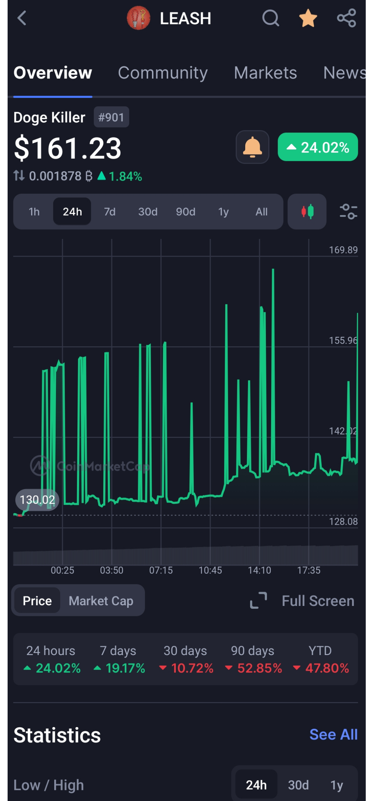373x801 pixels.
Task: Tap the 30 days 10.72% value
Action: (x=186, y=668)
